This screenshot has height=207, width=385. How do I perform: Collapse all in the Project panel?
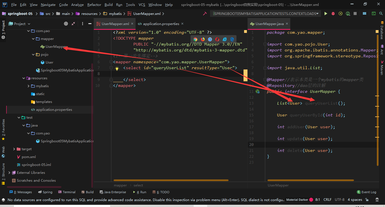73,24
